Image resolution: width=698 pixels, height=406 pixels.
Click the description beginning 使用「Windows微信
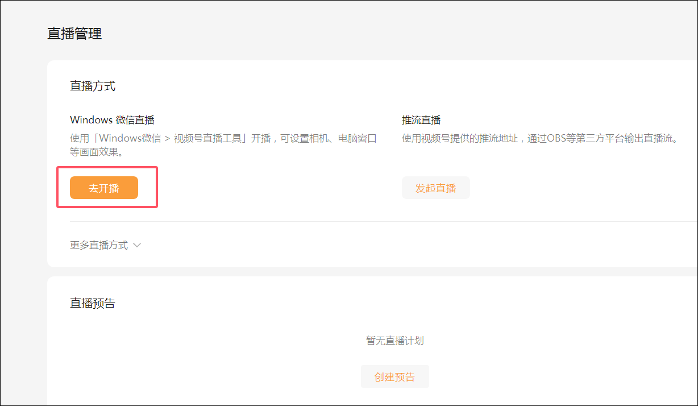[x=223, y=145]
